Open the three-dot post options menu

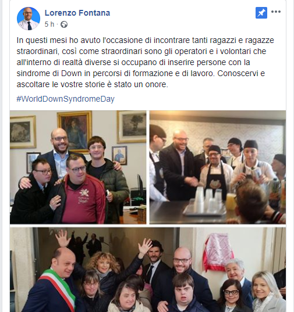tap(276, 12)
